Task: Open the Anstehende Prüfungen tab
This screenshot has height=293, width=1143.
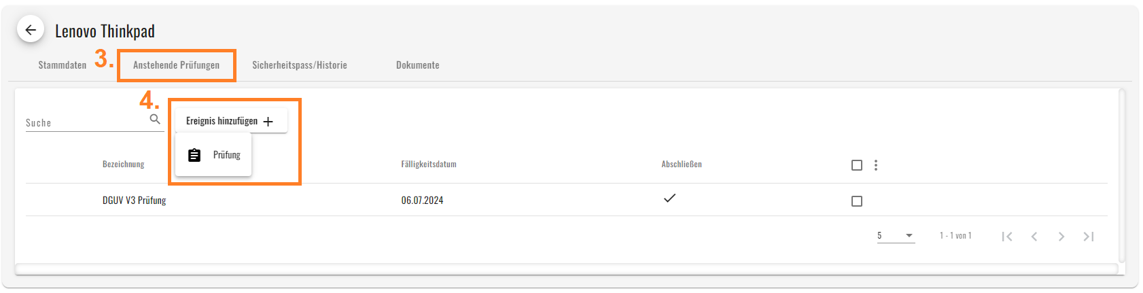Action: tap(176, 65)
